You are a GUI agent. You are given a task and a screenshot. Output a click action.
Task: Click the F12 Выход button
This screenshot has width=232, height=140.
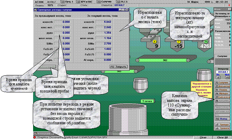pos(221,118)
